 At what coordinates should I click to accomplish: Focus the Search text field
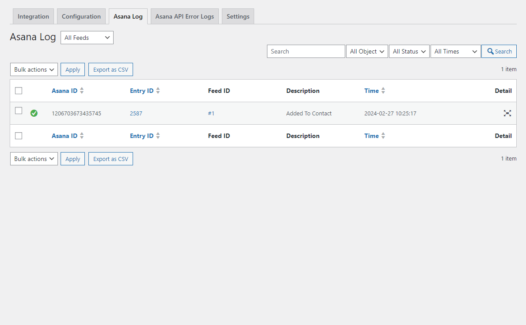(306, 51)
